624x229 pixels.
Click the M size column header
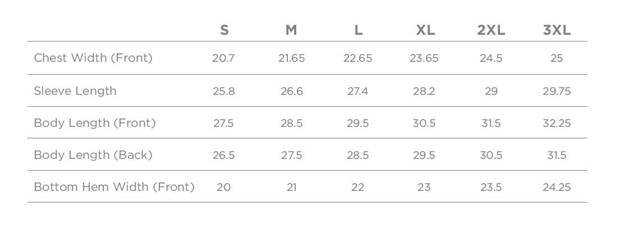click(x=291, y=30)
